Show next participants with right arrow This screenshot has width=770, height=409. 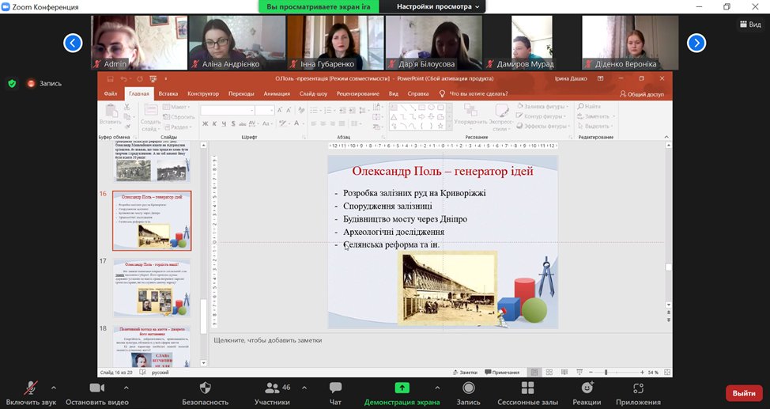coord(696,43)
